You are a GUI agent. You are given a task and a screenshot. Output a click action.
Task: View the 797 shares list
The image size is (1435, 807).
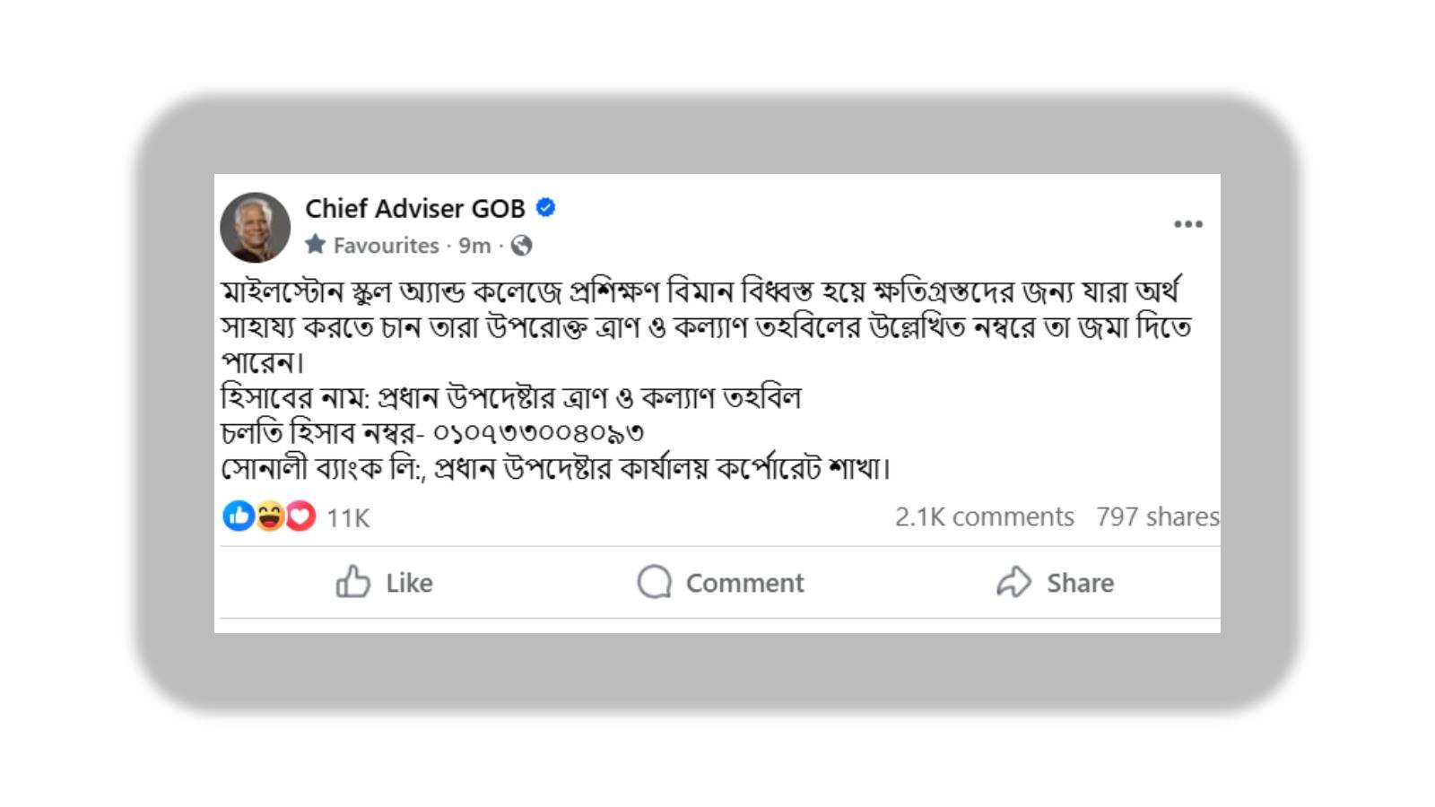pyautogui.click(x=1155, y=516)
